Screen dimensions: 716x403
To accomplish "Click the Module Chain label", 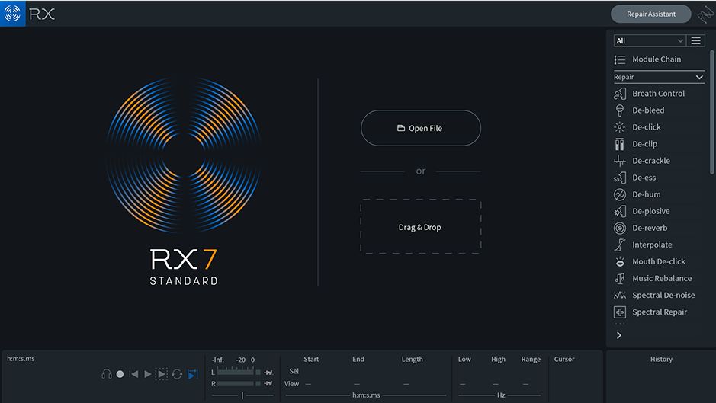I will (657, 59).
